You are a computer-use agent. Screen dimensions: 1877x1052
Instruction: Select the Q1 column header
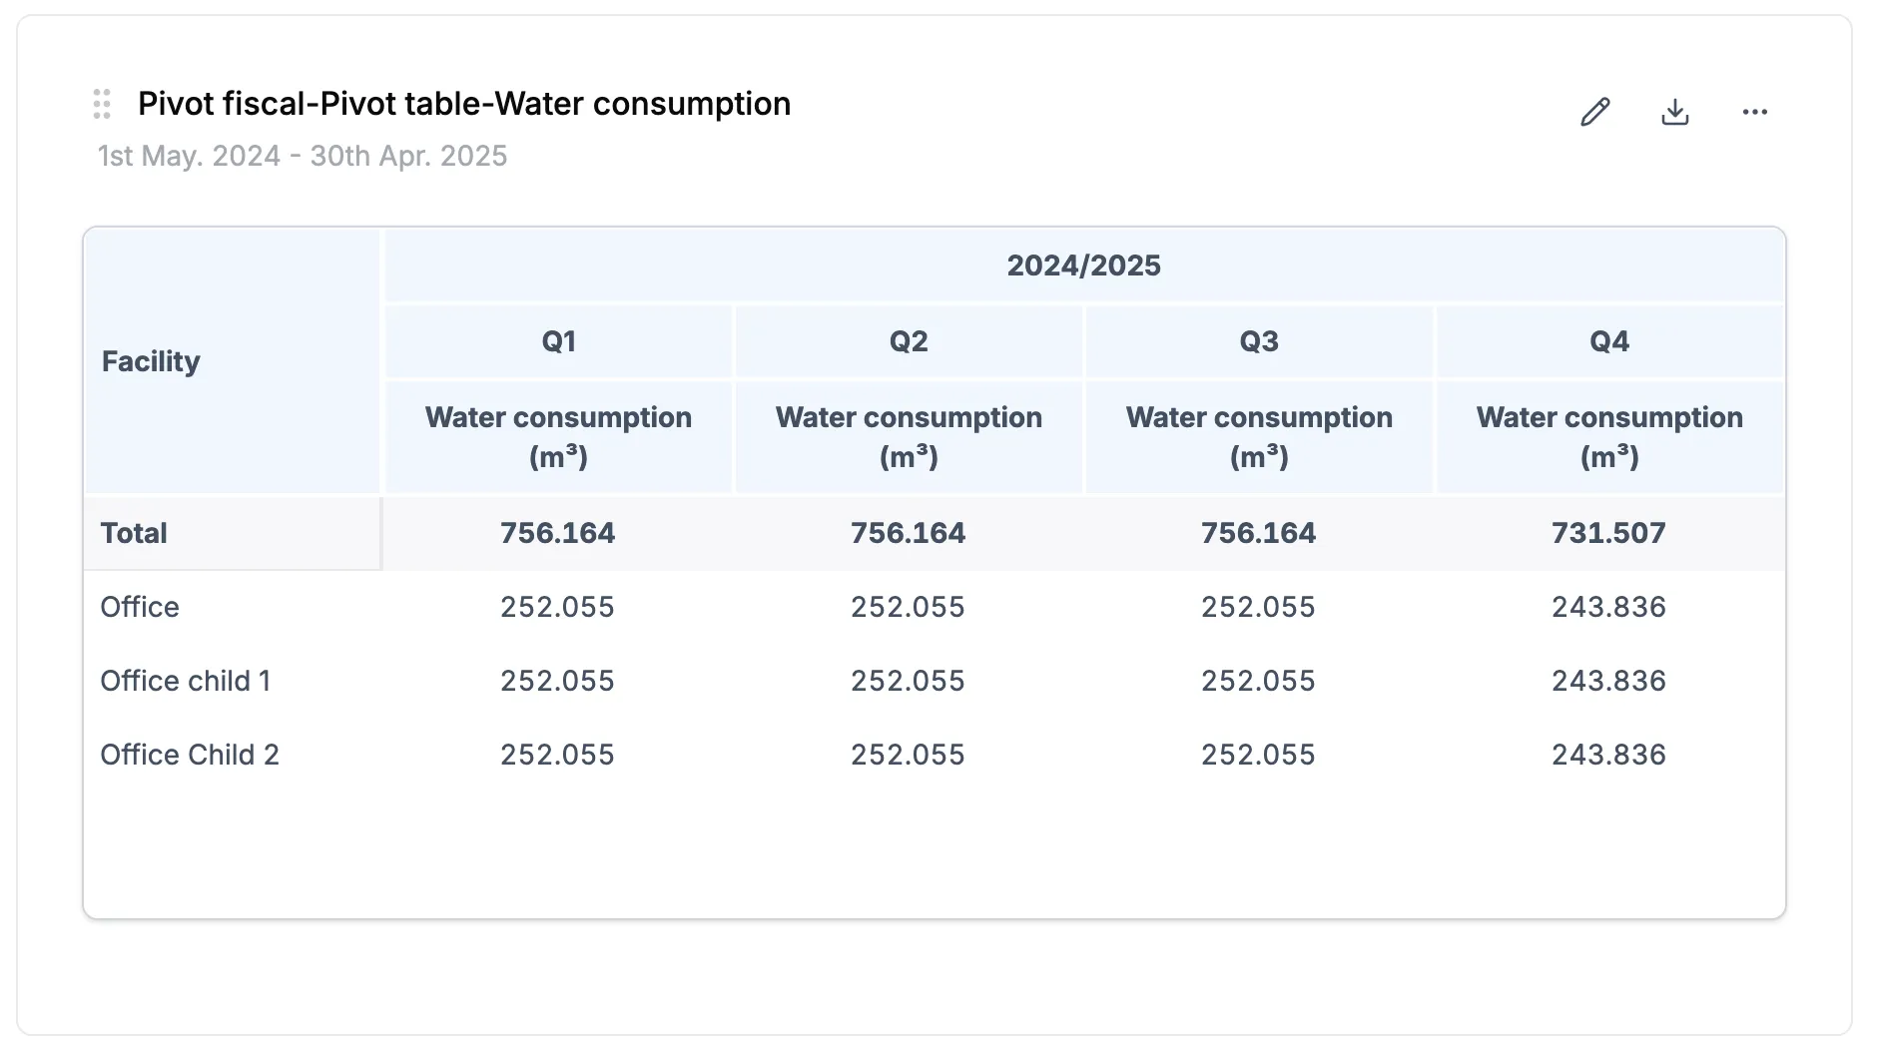559,340
